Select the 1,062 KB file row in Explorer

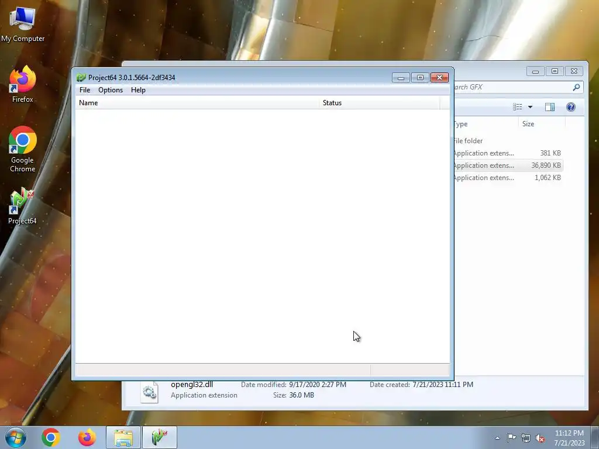coord(508,178)
